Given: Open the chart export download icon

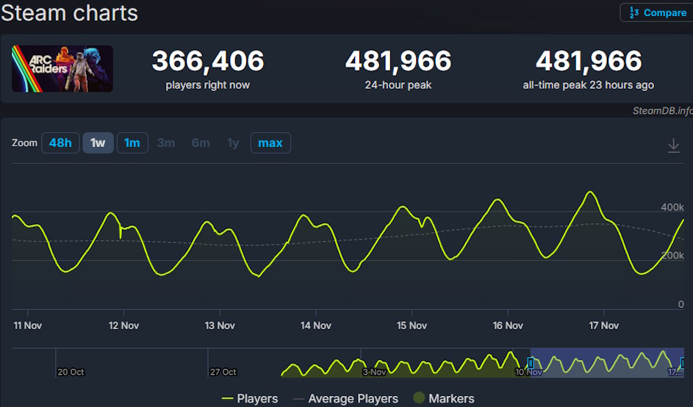Looking at the screenshot, I should pyautogui.click(x=673, y=145).
